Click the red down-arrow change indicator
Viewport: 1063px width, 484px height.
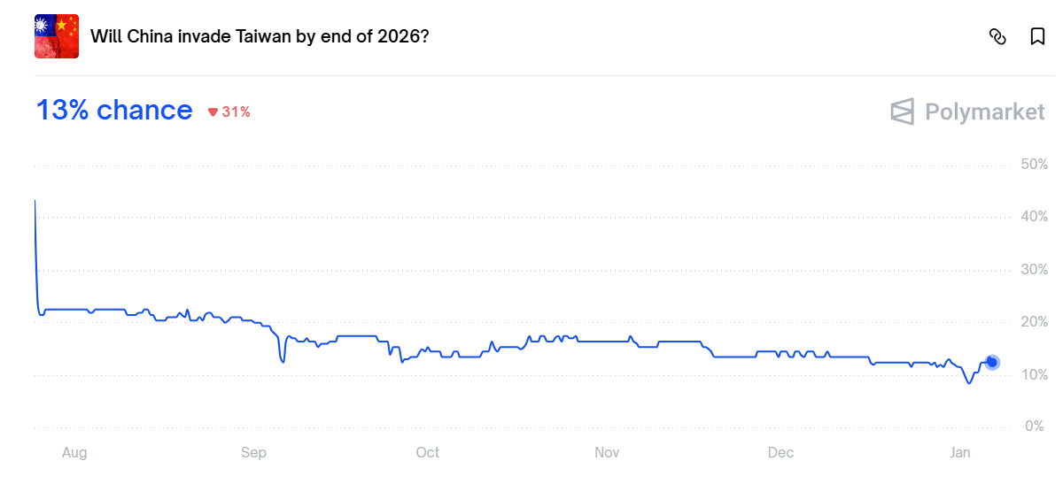[213, 111]
